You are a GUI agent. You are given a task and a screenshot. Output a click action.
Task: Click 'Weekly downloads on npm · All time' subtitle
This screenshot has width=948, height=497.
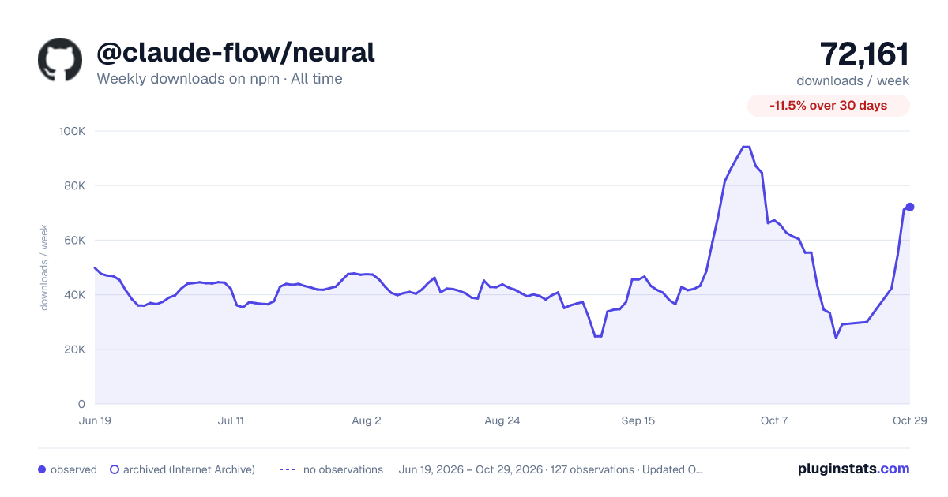pyautogui.click(x=220, y=79)
